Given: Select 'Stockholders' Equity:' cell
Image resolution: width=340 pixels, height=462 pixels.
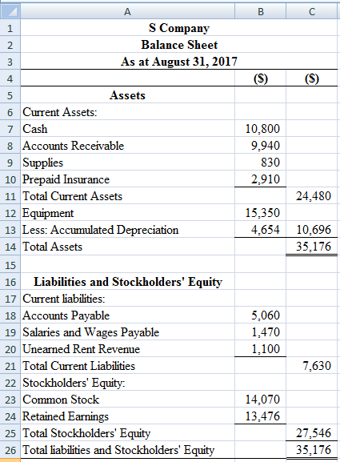Looking at the screenshot, I should (127, 383).
